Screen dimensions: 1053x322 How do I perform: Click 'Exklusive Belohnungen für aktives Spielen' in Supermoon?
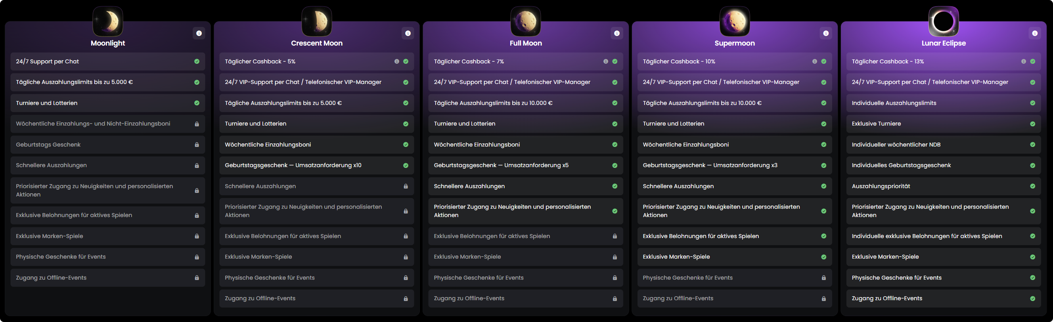click(701, 236)
